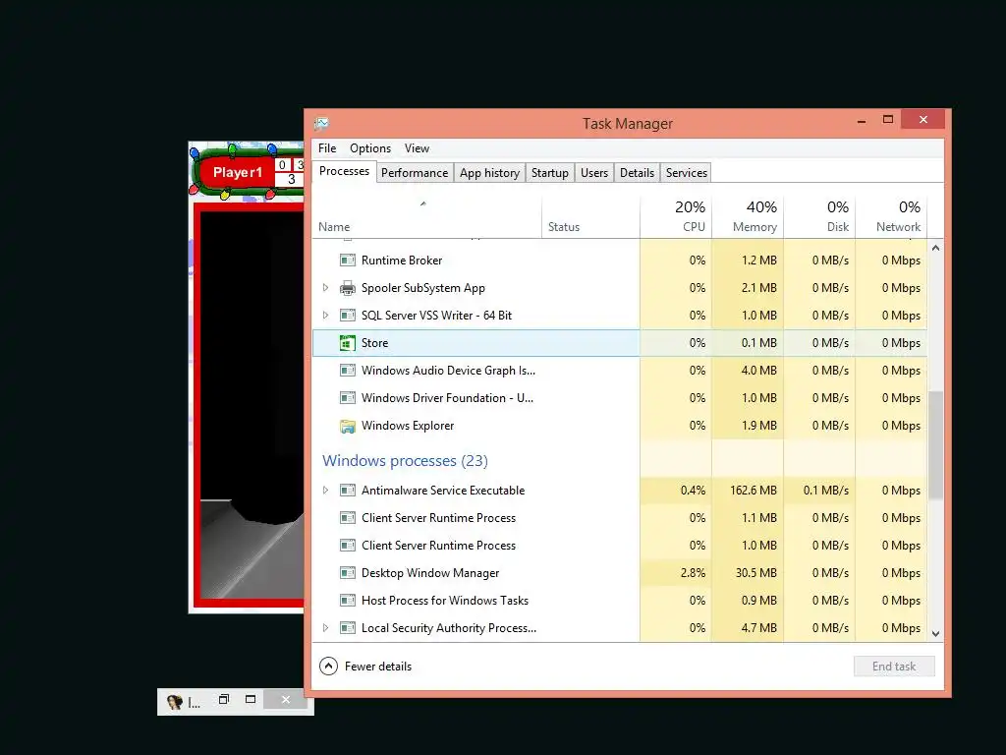Click Desktop Window Manager's 2.8% CPU value

point(693,573)
